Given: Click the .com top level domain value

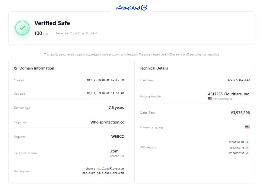Looking at the screenshot, I should point(114,151).
